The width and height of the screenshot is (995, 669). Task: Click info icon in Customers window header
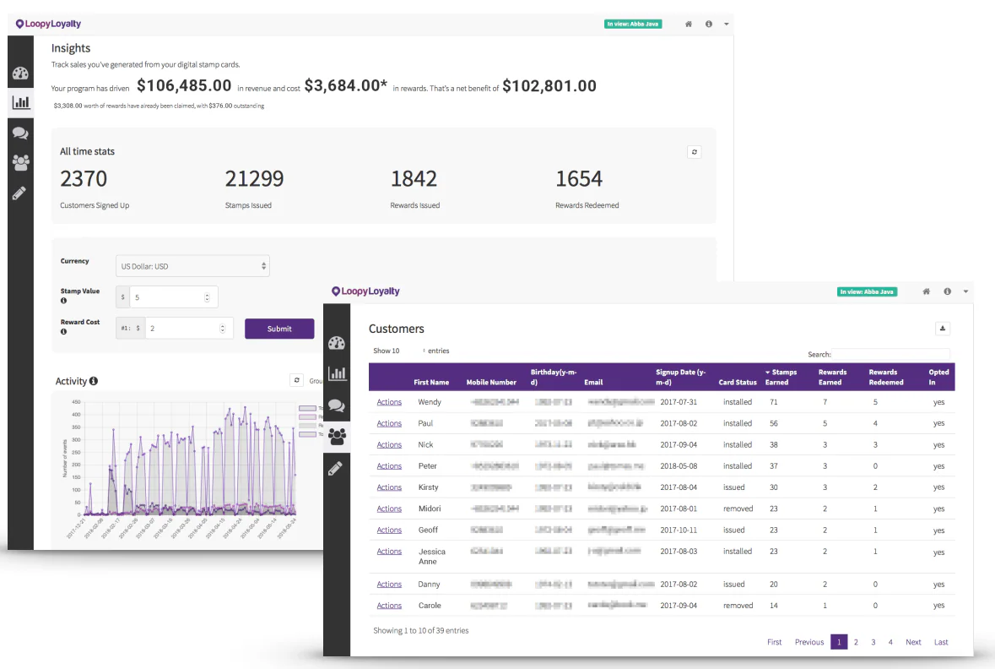(x=948, y=291)
